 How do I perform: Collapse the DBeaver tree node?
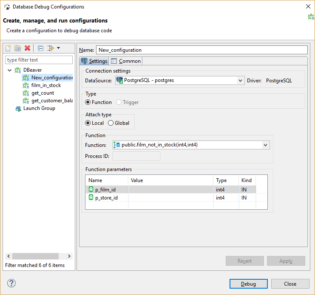click(x=9, y=70)
